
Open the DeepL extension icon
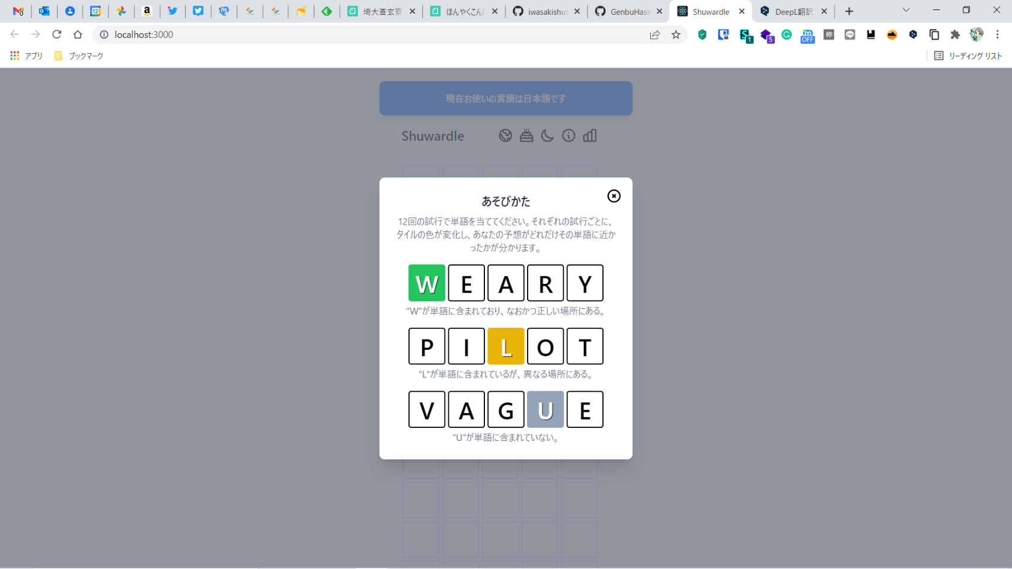pos(913,35)
